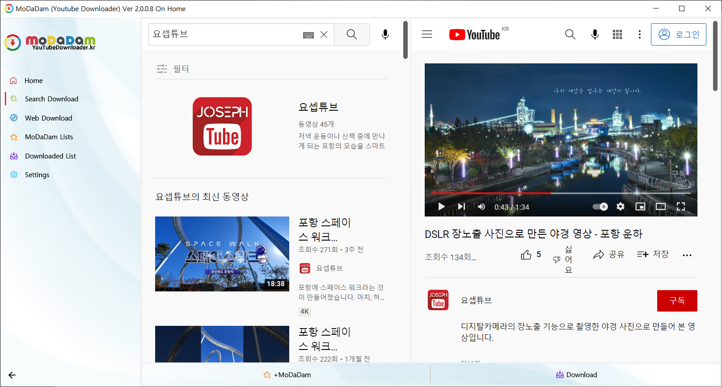Open MoDaDam Lists section
The width and height of the screenshot is (722, 387).
click(x=49, y=137)
